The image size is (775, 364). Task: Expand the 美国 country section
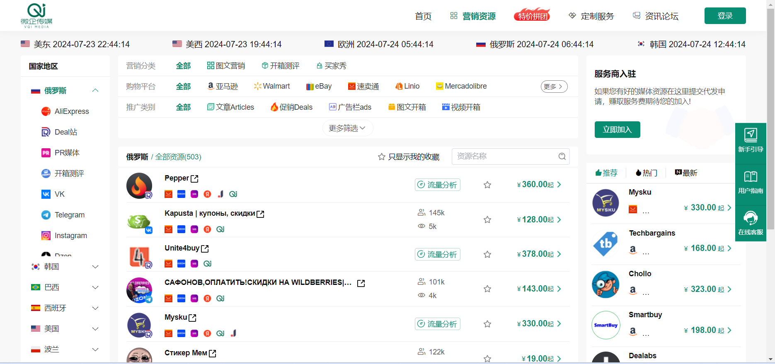click(95, 329)
